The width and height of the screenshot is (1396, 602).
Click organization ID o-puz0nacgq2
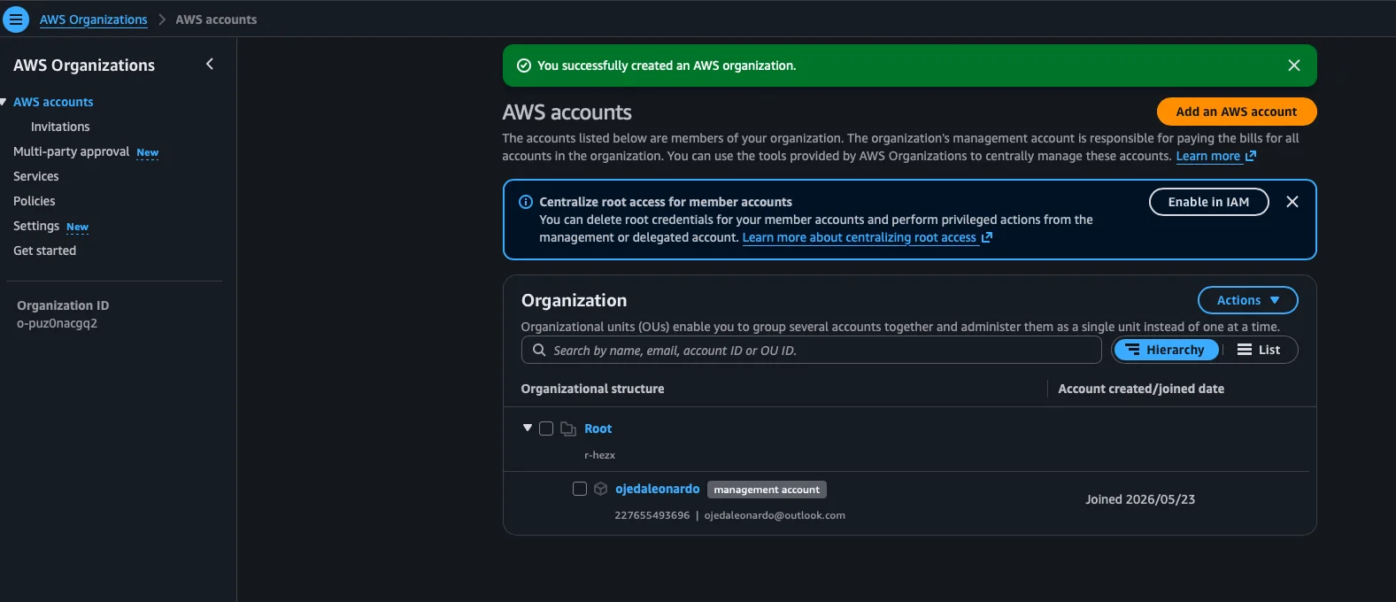click(57, 323)
